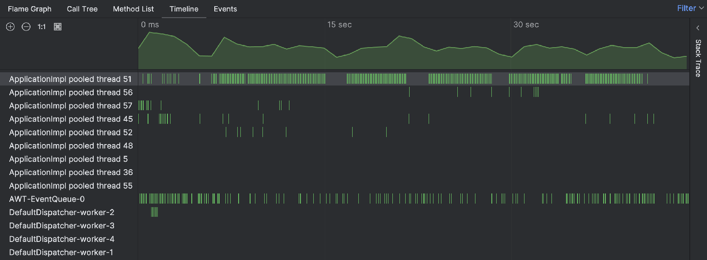Image resolution: width=707 pixels, height=260 pixels.
Task: Open the Stack Trace side panel label
Action: coord(698,58)
